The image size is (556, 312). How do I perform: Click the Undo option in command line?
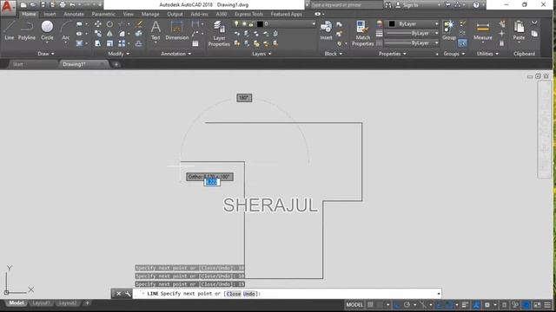point(249,294)
